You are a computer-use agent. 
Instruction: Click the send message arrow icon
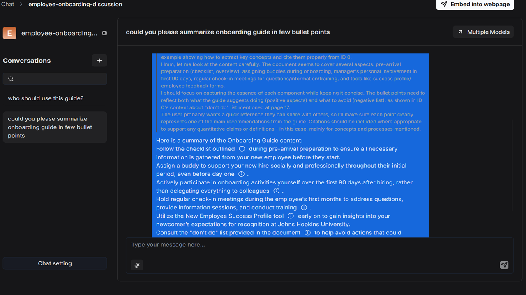(504, 265)
